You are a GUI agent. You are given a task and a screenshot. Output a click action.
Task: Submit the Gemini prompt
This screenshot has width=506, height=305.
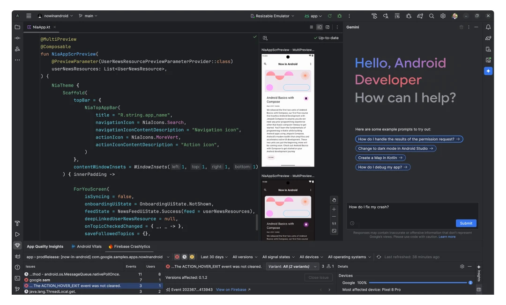click(466, 223)
